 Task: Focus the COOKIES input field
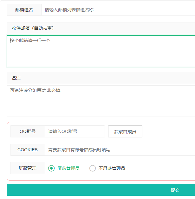(120, 150)
